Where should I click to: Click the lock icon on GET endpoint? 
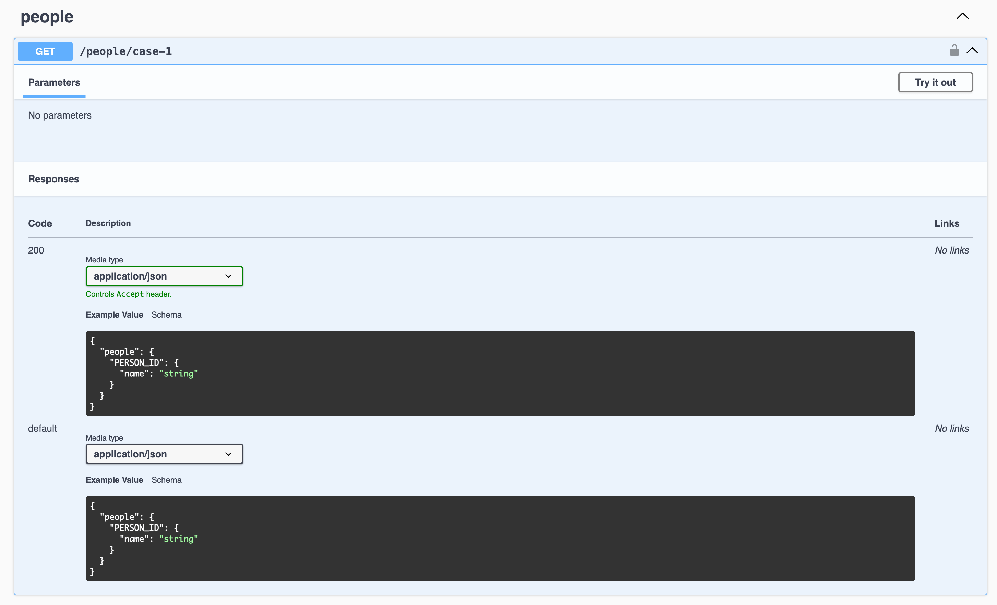tap(953, 51)
